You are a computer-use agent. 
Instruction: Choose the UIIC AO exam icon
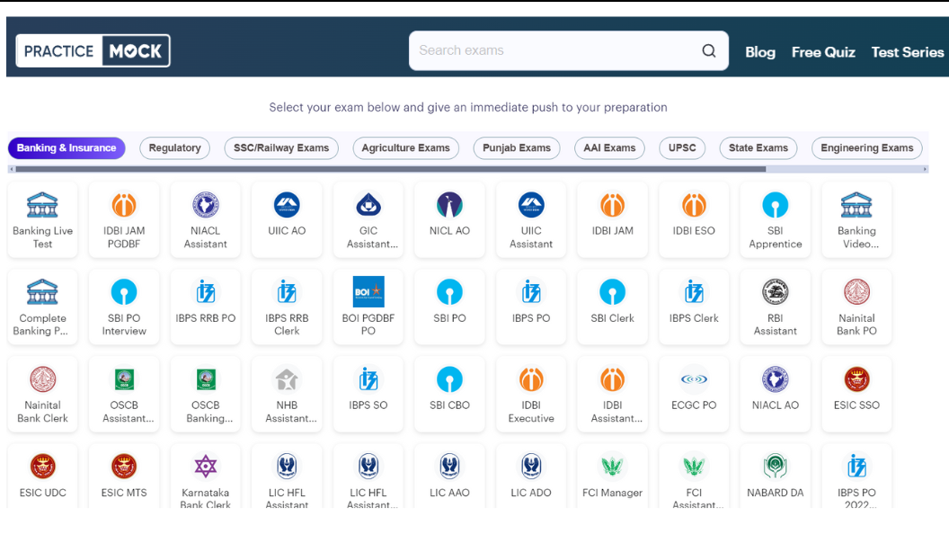(x=287, y=205)
